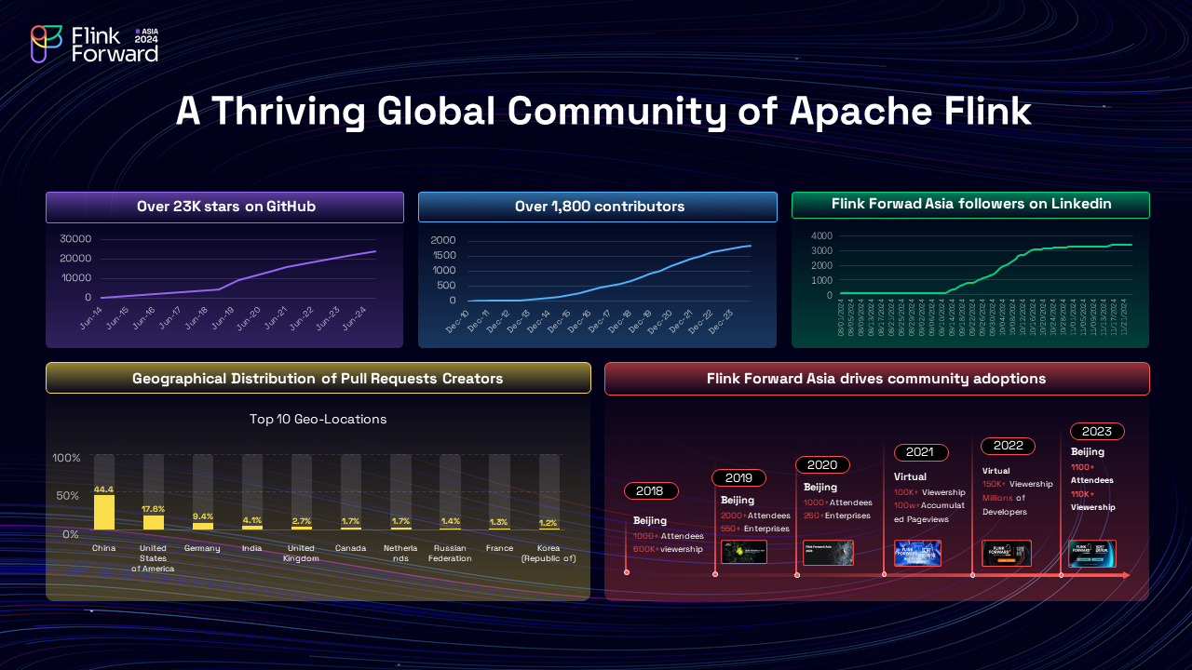
Task: Click 'Geographical Distribution of Pull Requests Creators' header
Action: (x=318, y=378)
